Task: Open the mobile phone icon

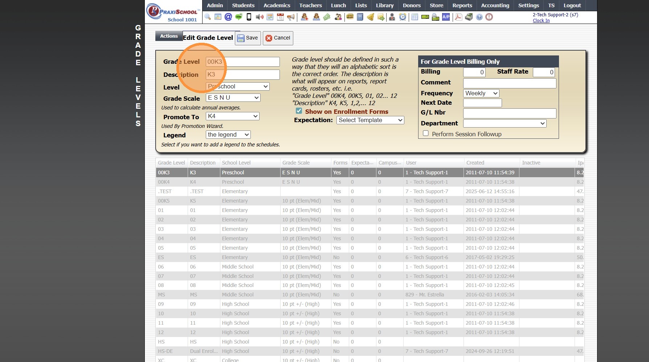Action: pyautogui.click(x=249, y=17)
